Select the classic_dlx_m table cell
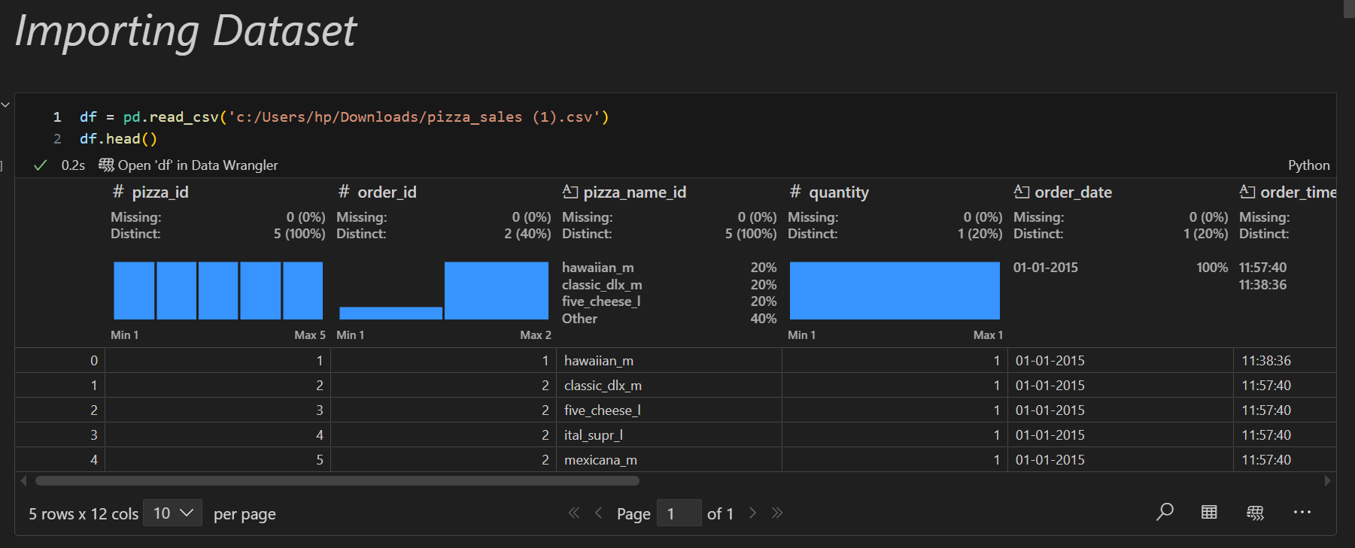 pos(669,386)
